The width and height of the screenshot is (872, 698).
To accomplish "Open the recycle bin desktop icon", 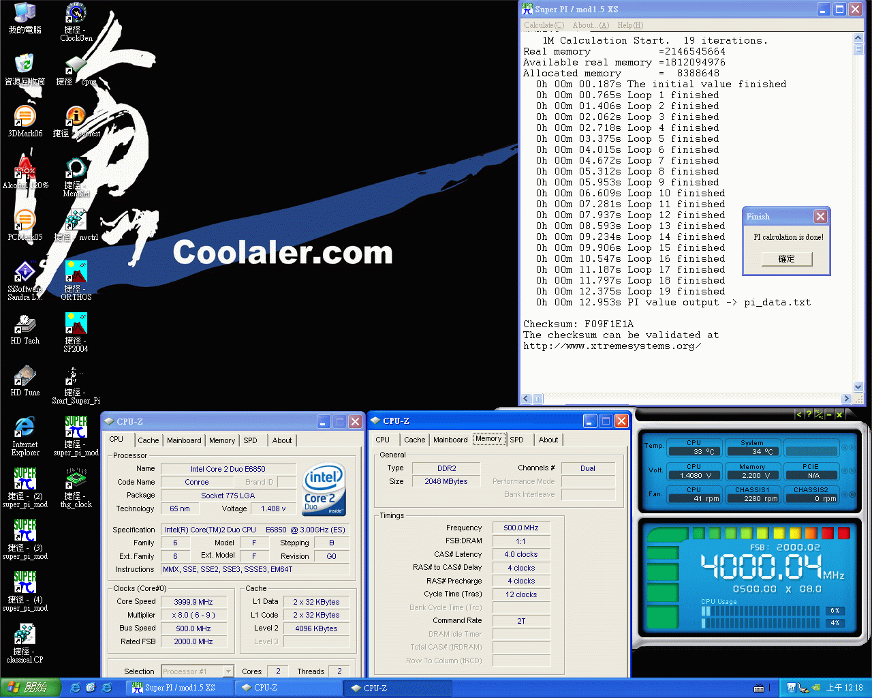I will (25, 70).
